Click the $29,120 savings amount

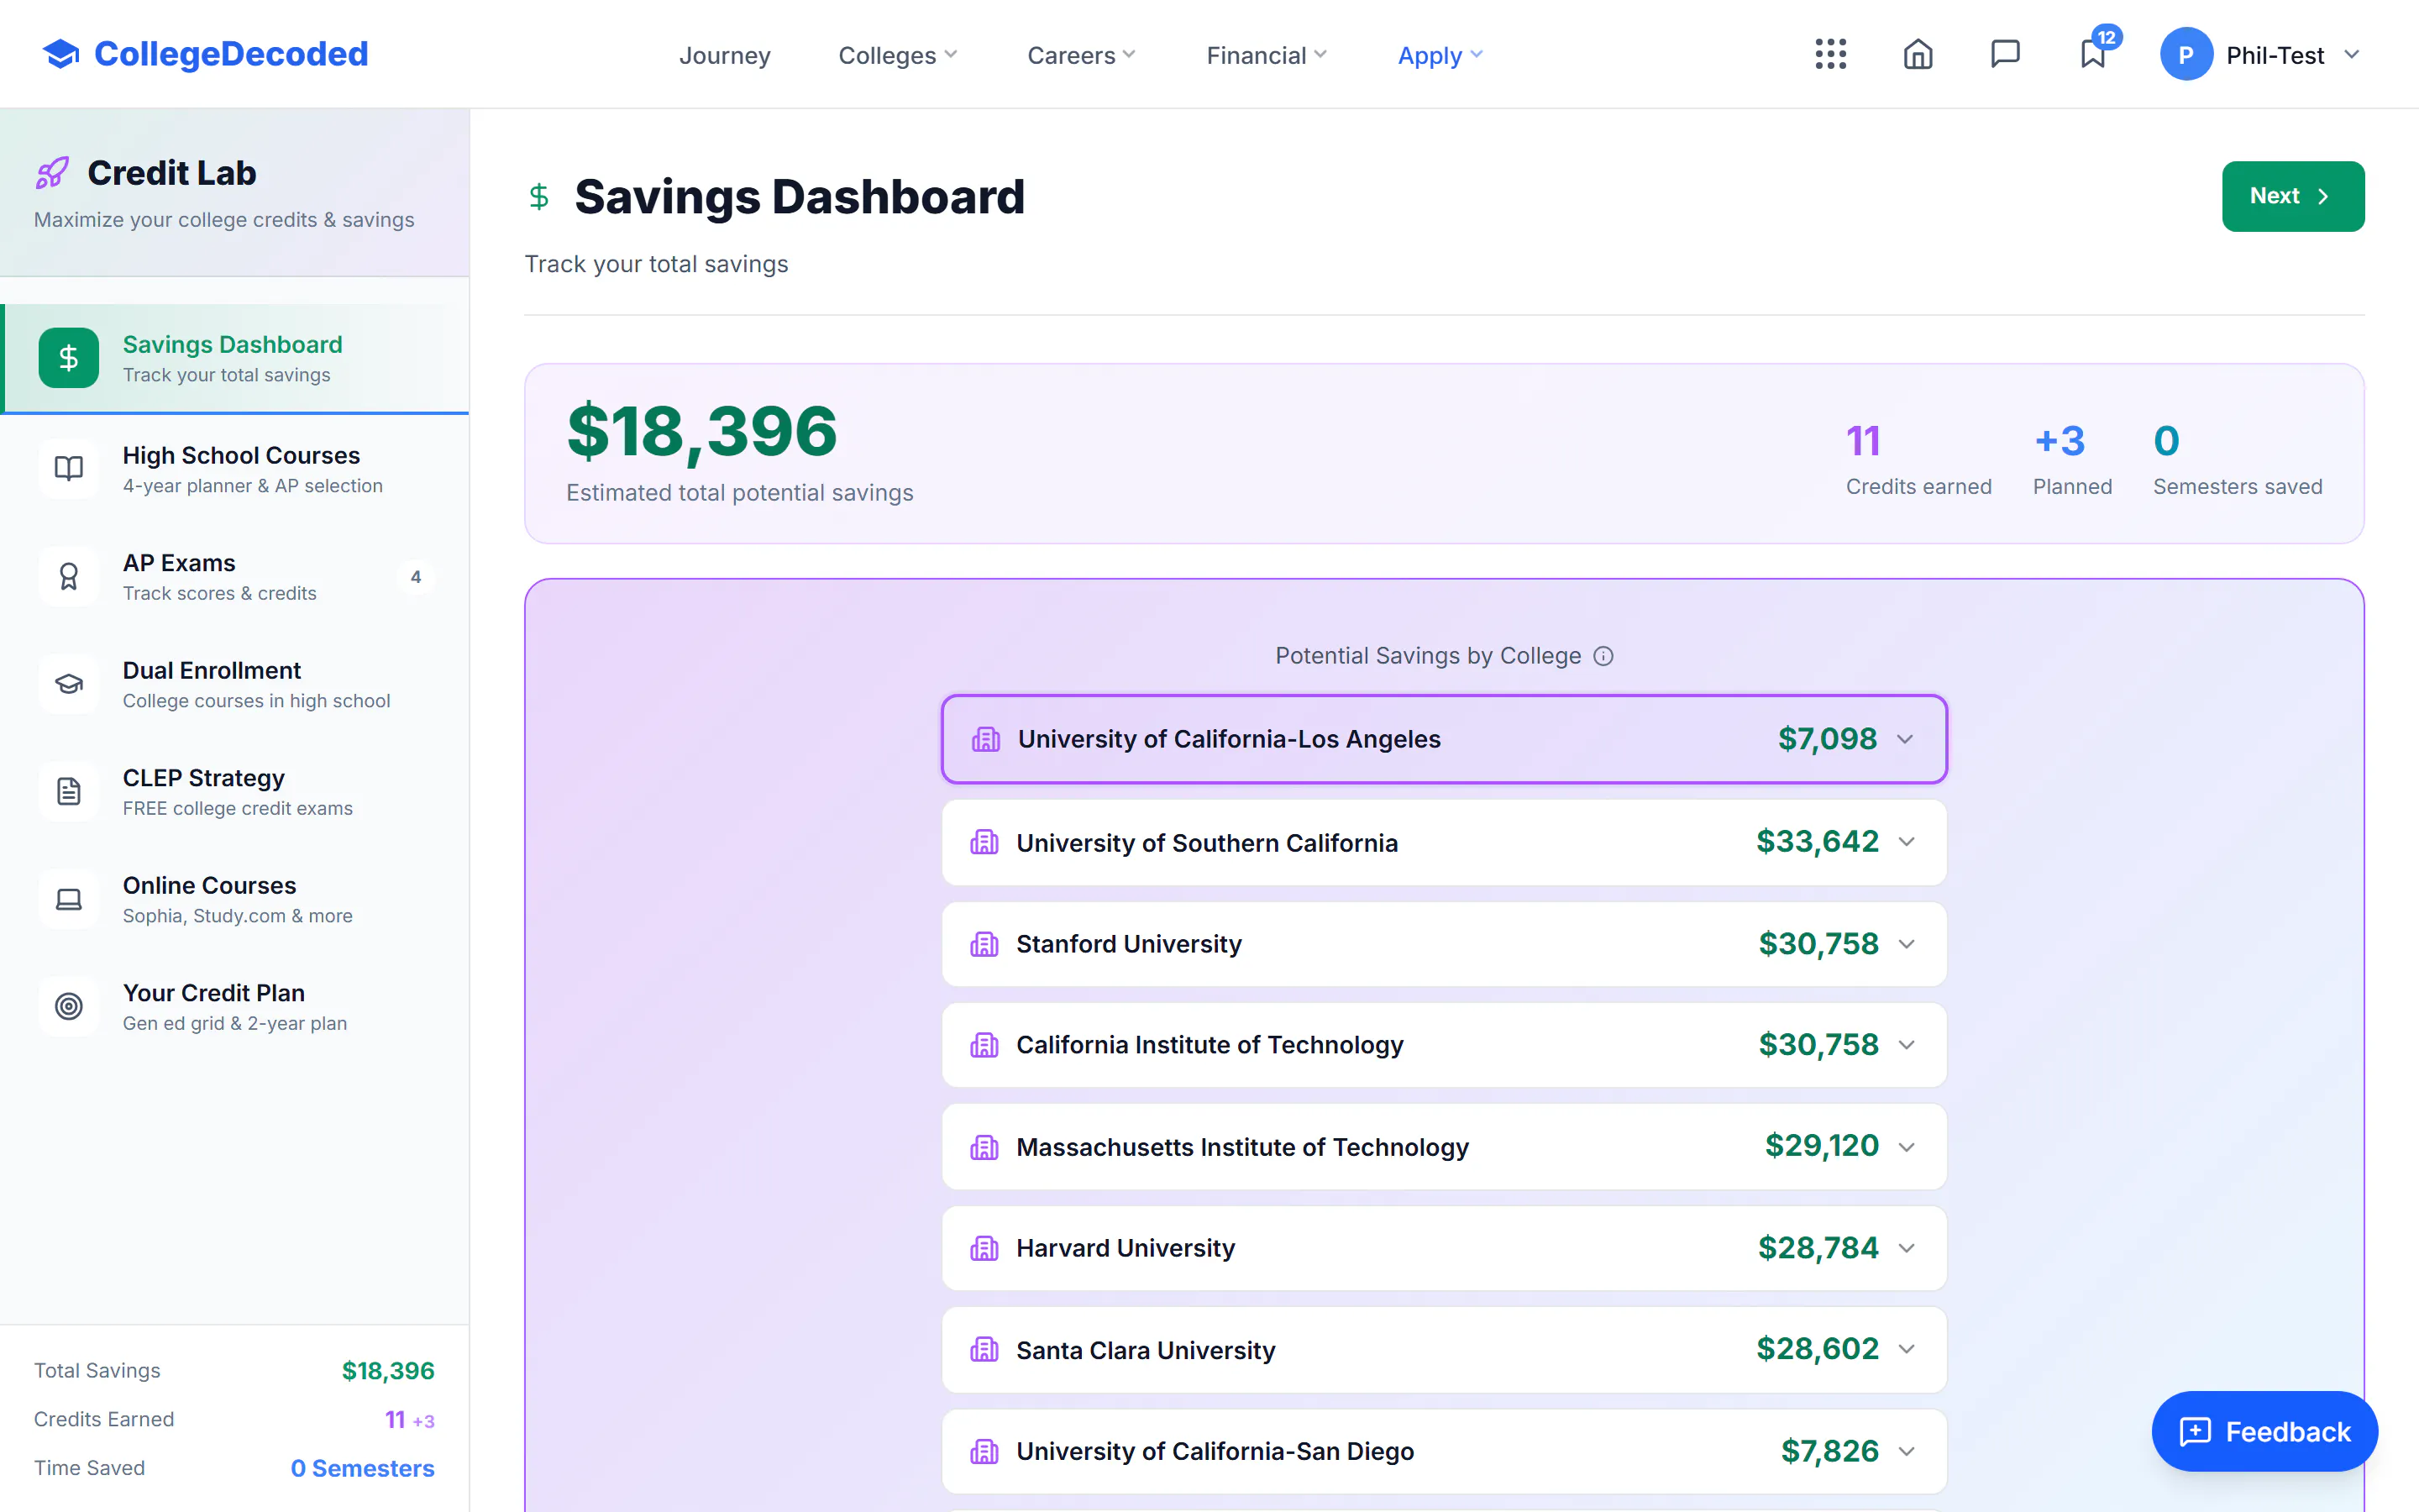click(1821, 1146)
